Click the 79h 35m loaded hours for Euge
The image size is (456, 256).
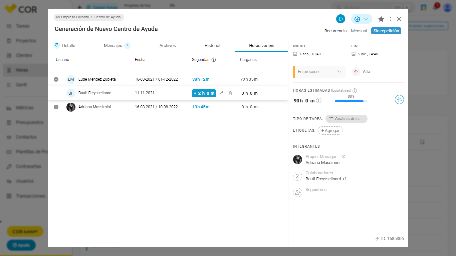[x=249, y=79]
